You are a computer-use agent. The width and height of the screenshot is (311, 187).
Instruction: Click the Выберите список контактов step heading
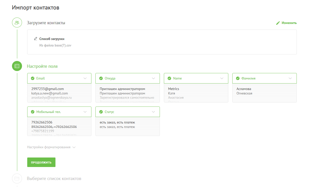54,178
